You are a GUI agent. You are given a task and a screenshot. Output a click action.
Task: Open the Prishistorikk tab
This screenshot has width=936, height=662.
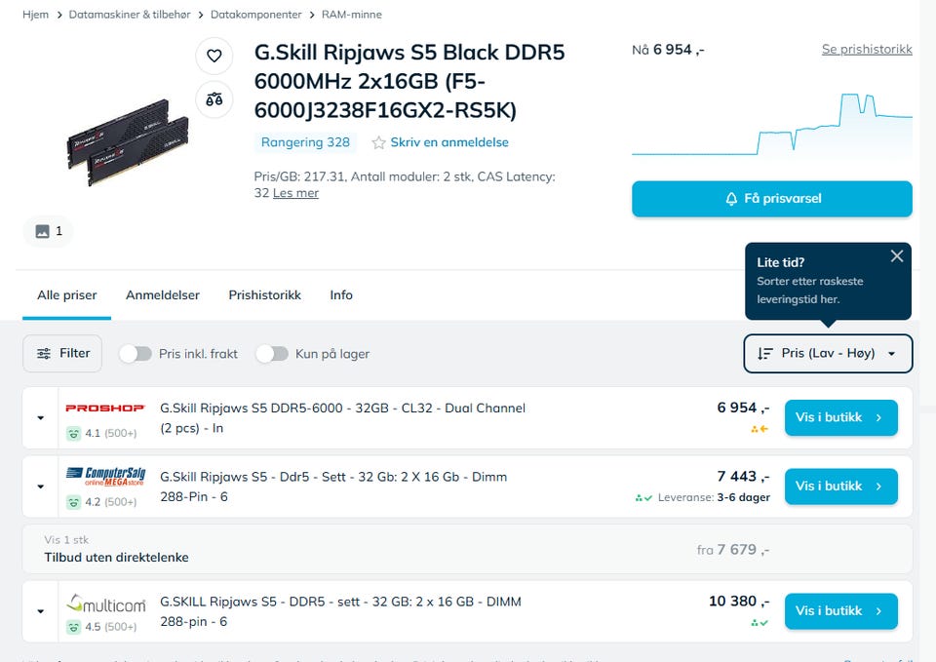[x=264, y=294]
